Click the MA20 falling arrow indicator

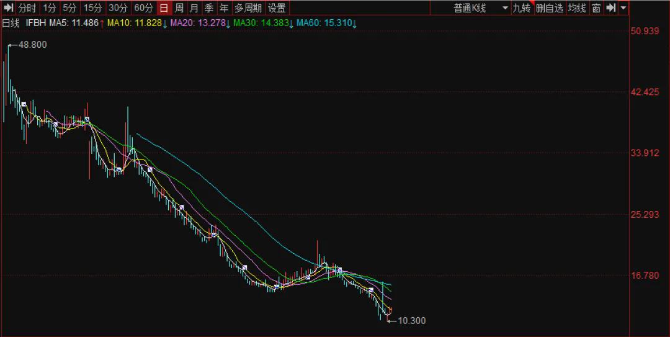228,23
